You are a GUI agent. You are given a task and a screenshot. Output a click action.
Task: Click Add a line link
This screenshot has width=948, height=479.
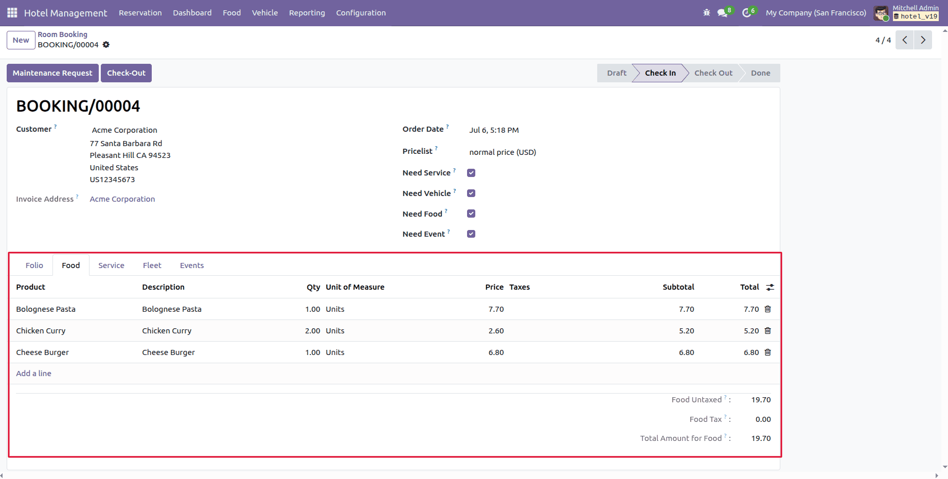34,374
